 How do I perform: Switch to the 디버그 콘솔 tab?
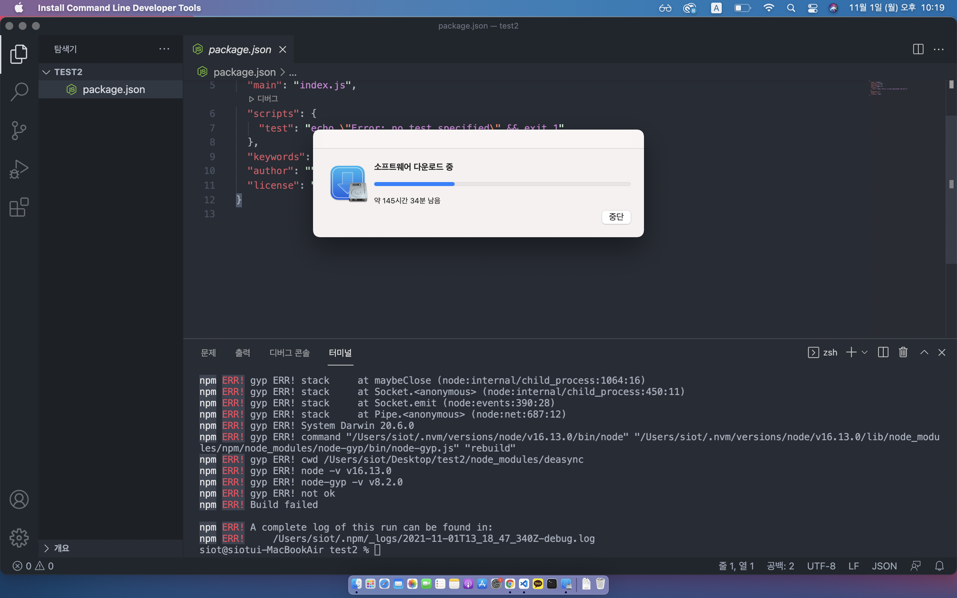coord(289,353)
